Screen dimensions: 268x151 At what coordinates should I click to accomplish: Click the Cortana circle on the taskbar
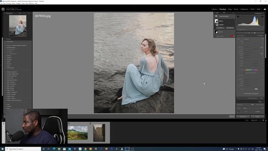44,149
